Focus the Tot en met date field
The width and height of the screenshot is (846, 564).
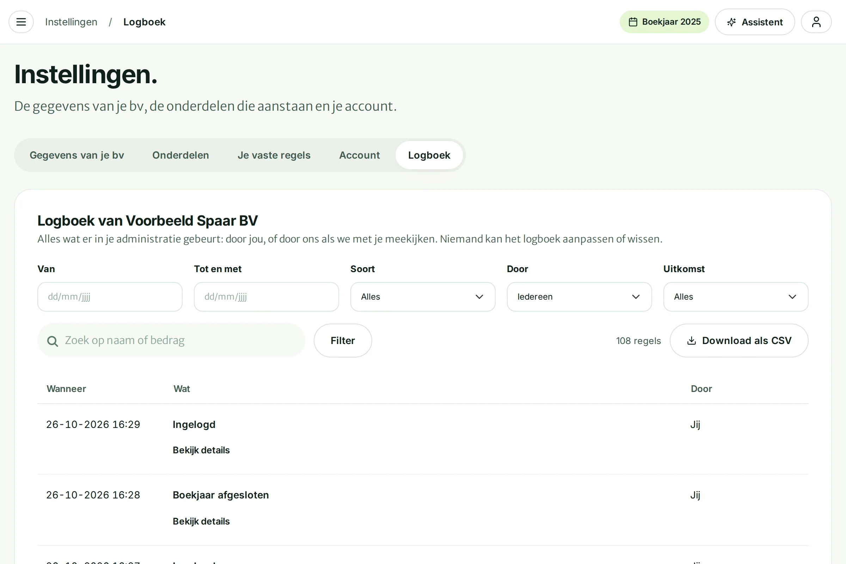coord(266,297)
